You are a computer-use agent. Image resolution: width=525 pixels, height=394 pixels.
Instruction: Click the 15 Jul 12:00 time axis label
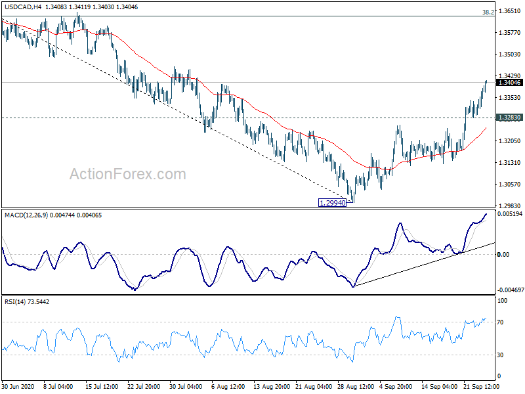click(x=102, y=386)
